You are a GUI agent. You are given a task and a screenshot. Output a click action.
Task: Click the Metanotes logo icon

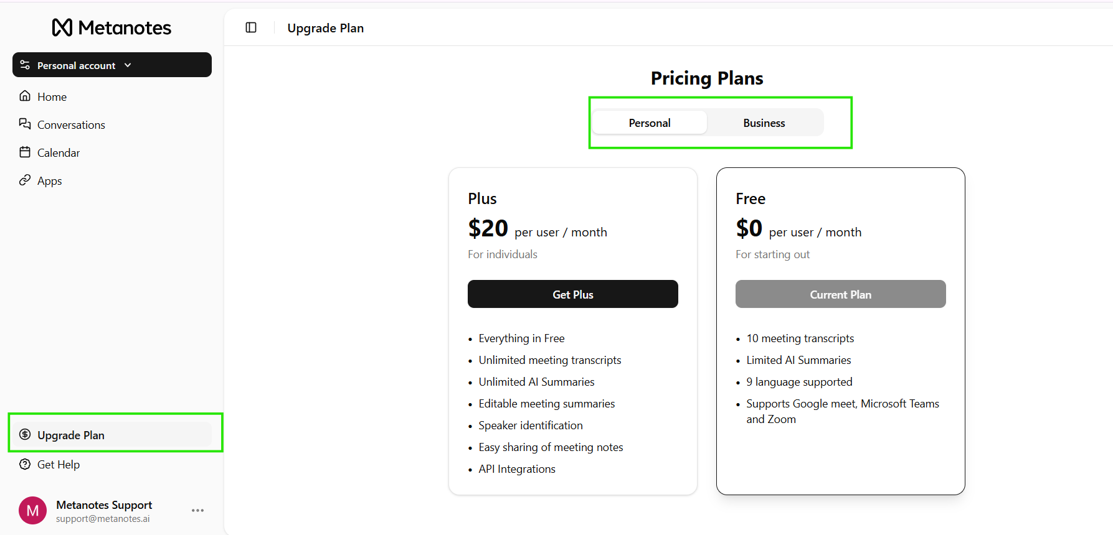tap(62, 27)
